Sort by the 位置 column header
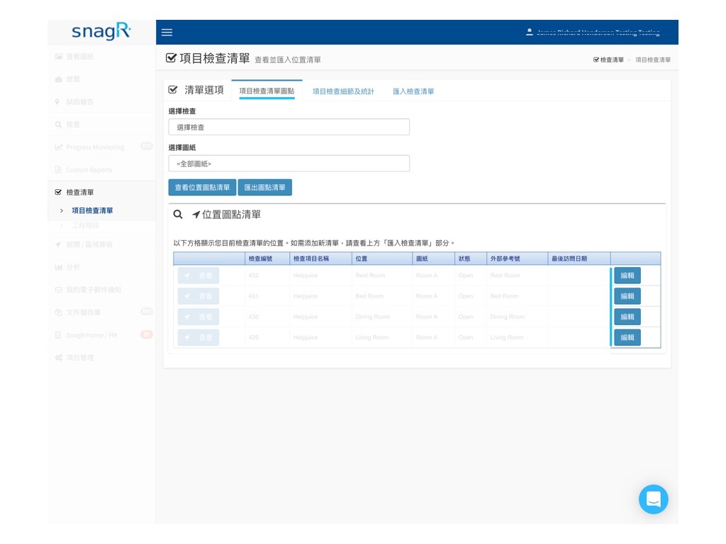Viewport: 726px width, 544px height. (382, 259)
